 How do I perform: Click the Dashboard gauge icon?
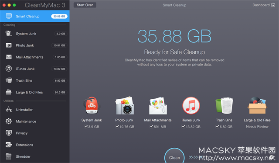click(273, 5)
